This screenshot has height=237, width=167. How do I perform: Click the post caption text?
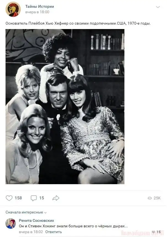[x=78, y=24]
